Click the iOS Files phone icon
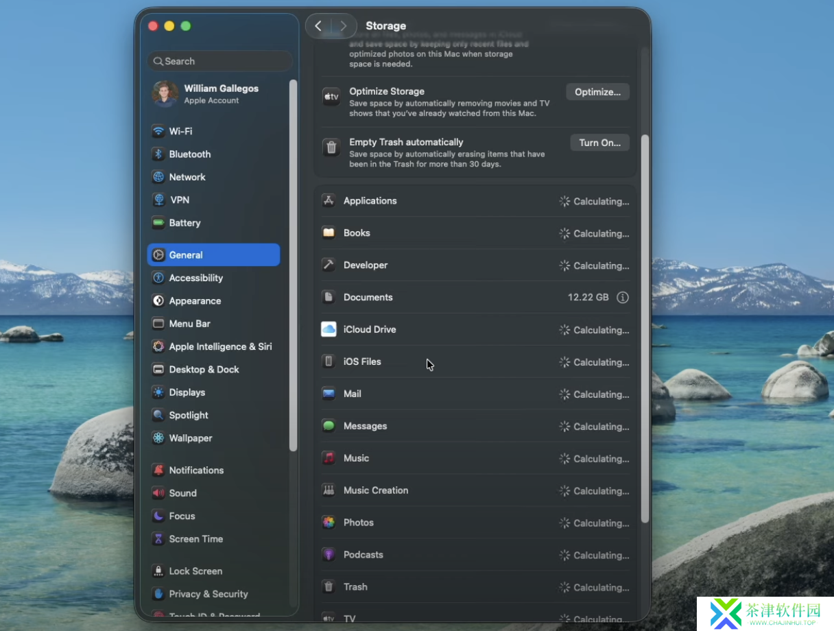834x631 pixels. pos(329,361)
